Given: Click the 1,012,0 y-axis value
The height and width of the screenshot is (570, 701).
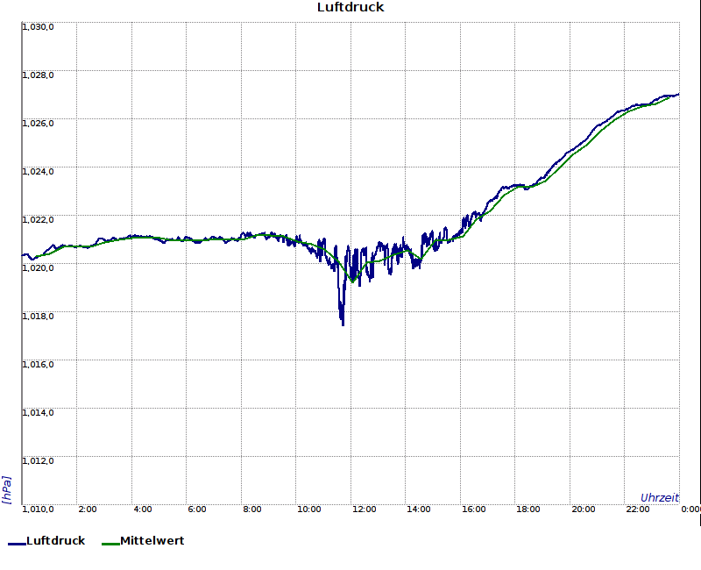Looking at the screenshot, I should [x=38, y=461].
